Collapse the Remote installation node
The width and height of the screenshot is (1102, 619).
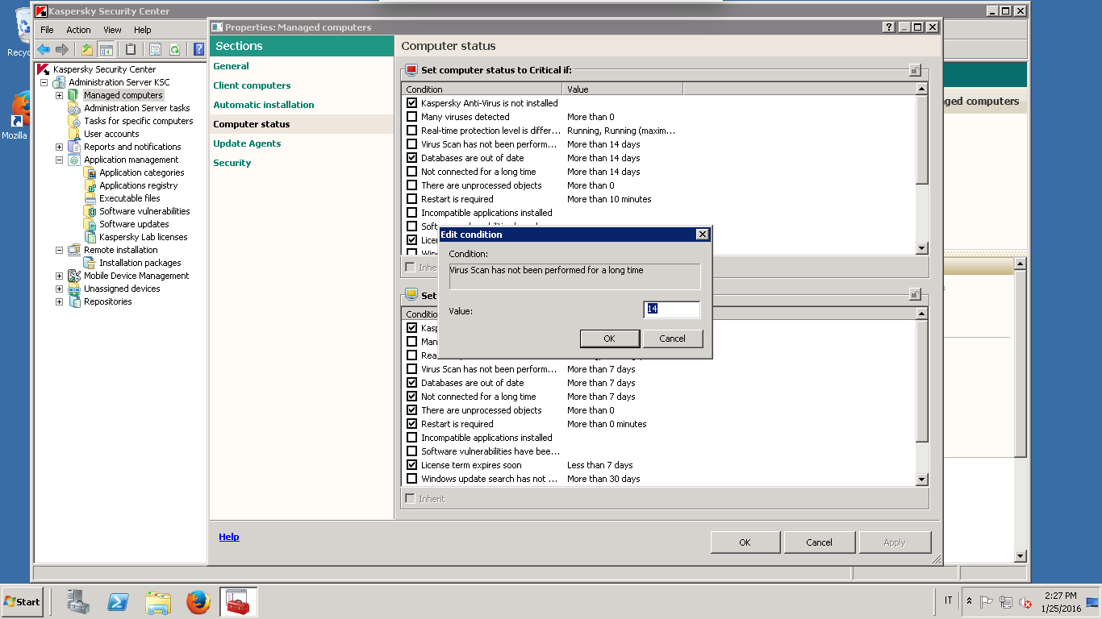click(x=59, y=250)
